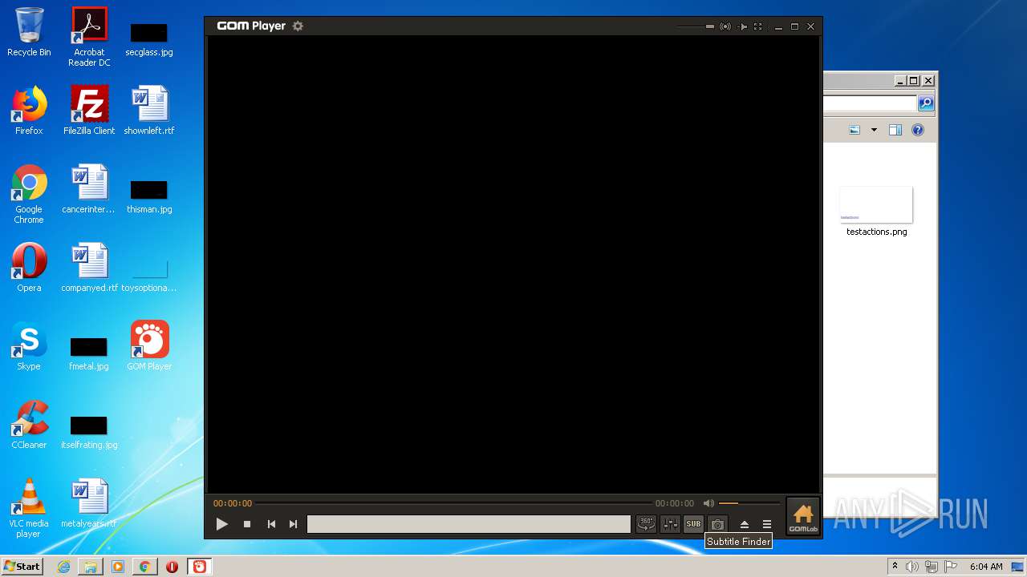Adjust the orange volume slider

pos(749,503)
